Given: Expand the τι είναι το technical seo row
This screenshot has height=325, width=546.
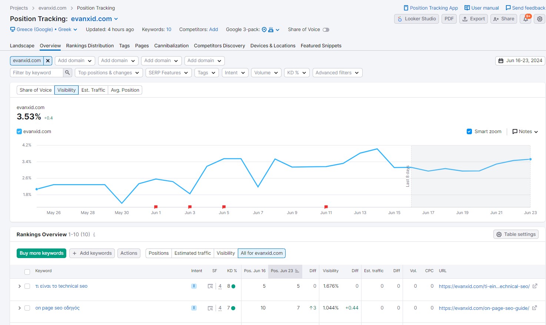Looking at the screenshot, I should click(19, 286).
